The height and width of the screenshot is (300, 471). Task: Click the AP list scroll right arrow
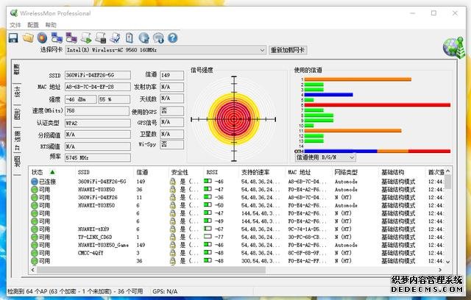pos(440,270)
